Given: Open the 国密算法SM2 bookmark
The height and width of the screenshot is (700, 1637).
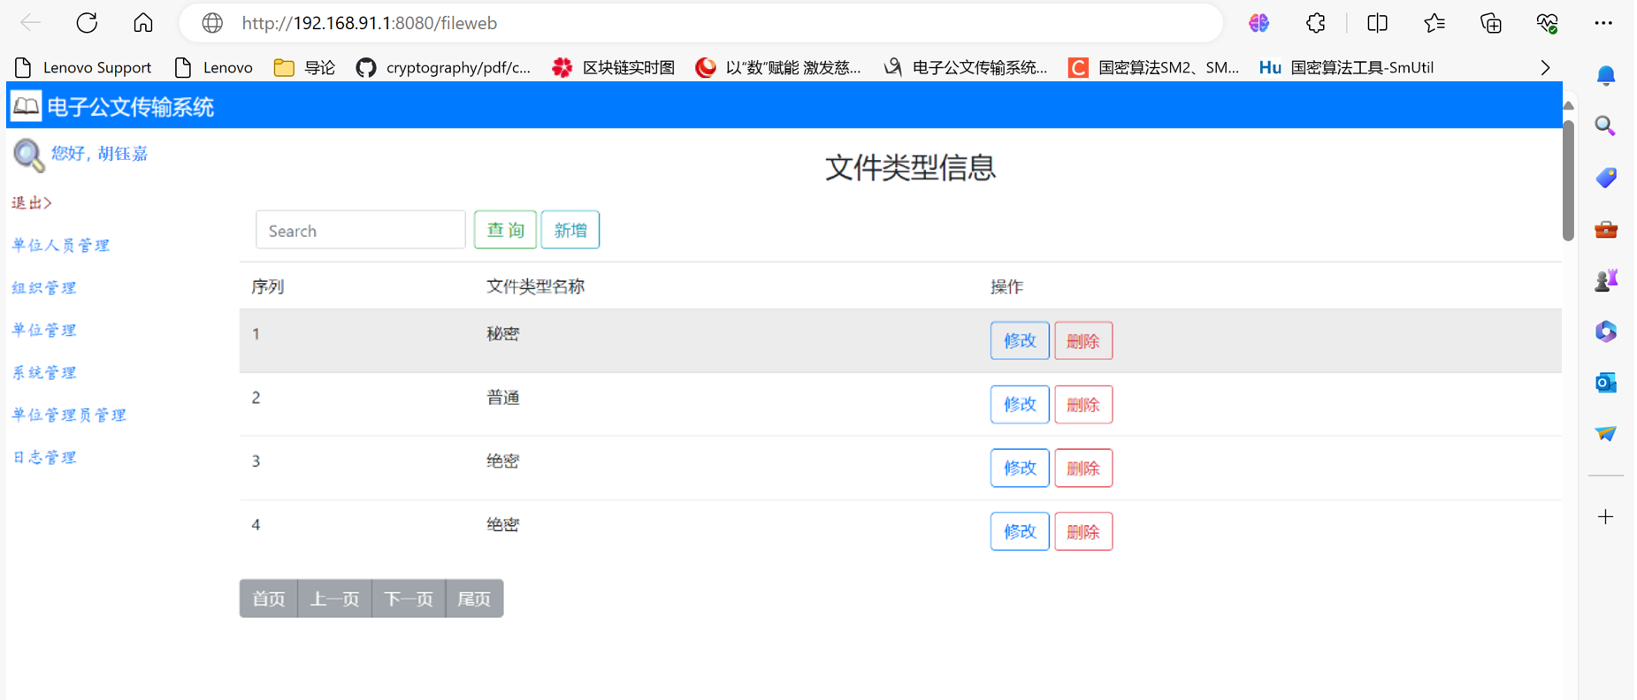Looking at the screenshot, I should [x=1154, y=67].
